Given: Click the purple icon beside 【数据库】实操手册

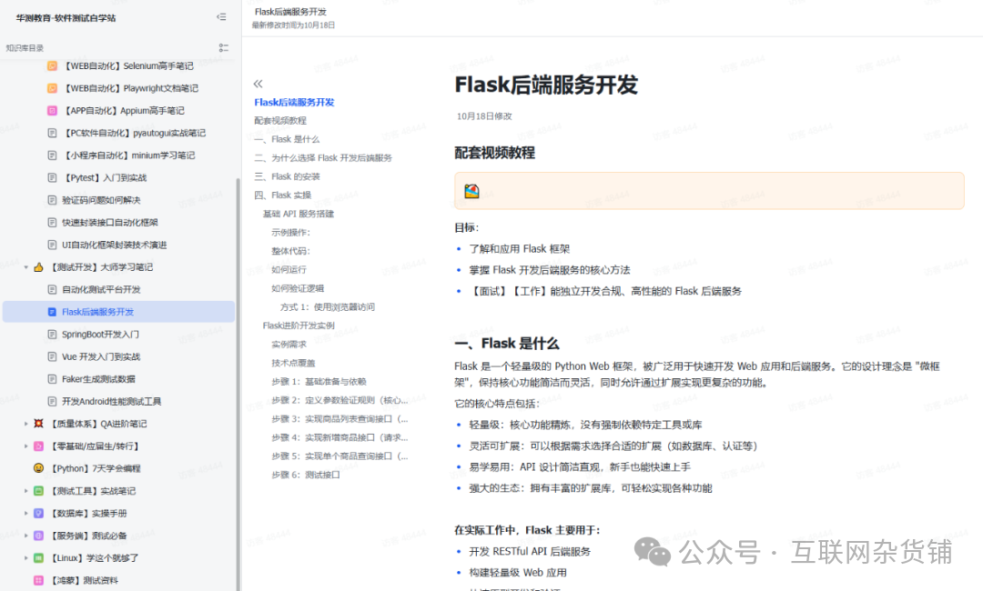Looking at the screenshot, I should click(x=38, y=514).
